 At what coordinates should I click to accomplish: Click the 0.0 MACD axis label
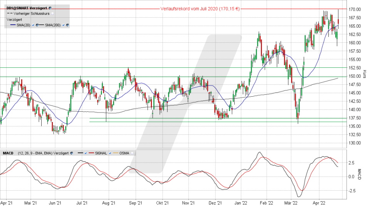(x=351, y=177)
